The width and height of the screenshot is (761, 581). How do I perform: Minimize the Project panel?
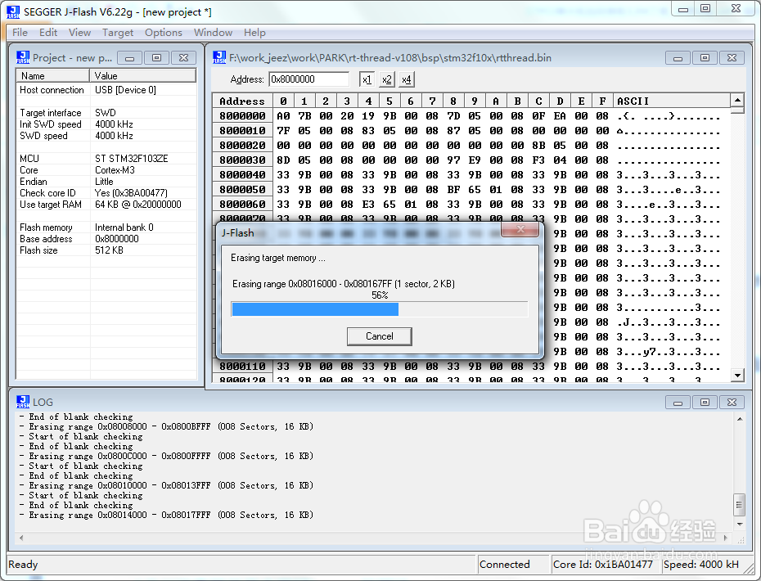point(129,58)
